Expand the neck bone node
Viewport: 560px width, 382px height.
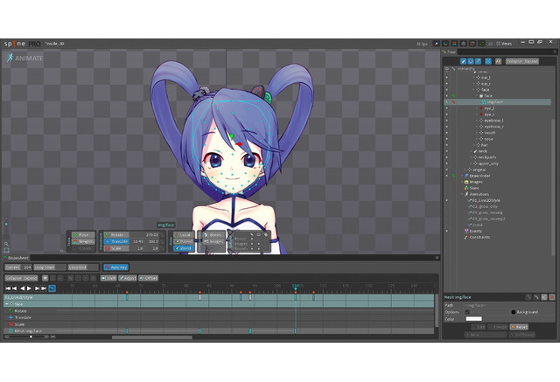pos(471,151)
